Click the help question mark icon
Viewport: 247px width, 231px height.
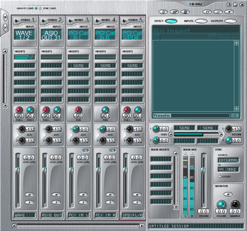click(x=229, y=5)
